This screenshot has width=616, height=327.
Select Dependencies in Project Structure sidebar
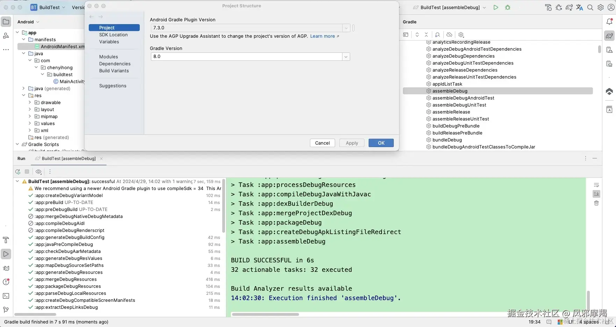pyautogui.click(x=115, y=64)
